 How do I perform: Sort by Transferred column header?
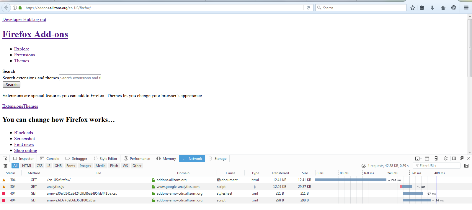(280, 173)
